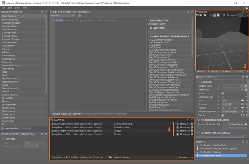Screen dimensions: 249x164
Task: Click the Description file icon
Action: pyautogui.click(x=246, y=90)
